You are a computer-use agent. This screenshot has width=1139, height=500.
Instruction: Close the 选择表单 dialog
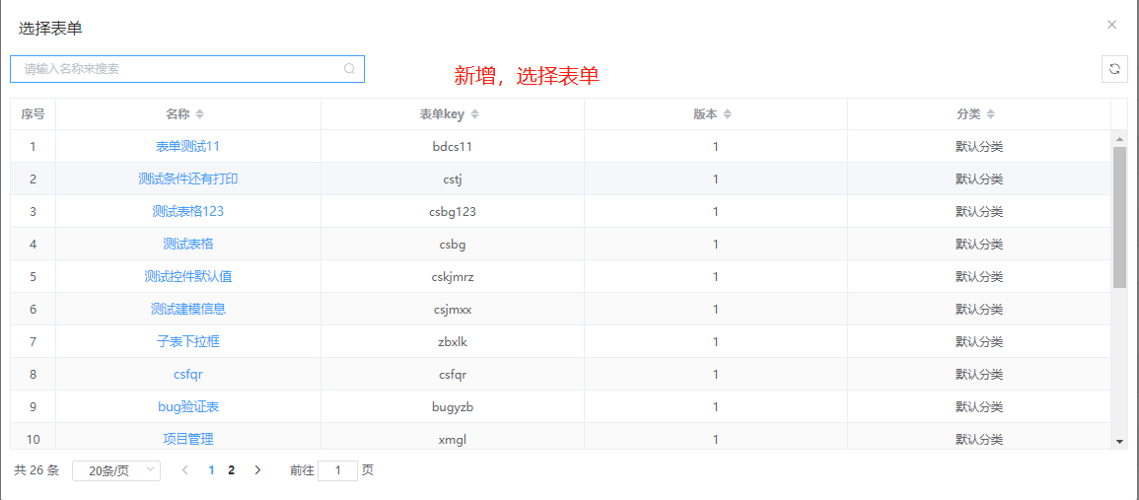[x=1111, y=25]
